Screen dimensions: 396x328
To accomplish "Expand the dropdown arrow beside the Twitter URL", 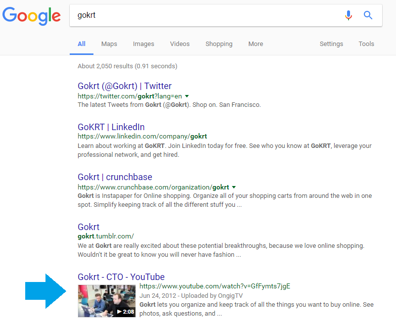I will point(187,96).
